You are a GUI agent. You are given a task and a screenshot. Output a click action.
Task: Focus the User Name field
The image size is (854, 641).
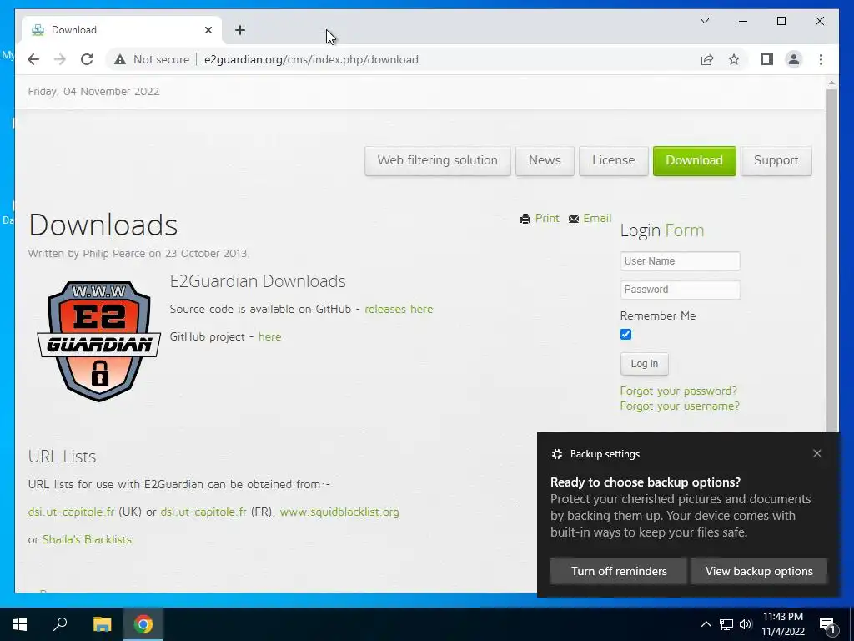pyautogui.click(x=680, y=261)
